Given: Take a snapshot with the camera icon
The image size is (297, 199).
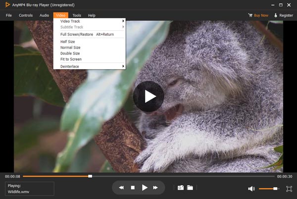Looking at the screenshot, I should [181, 188].
